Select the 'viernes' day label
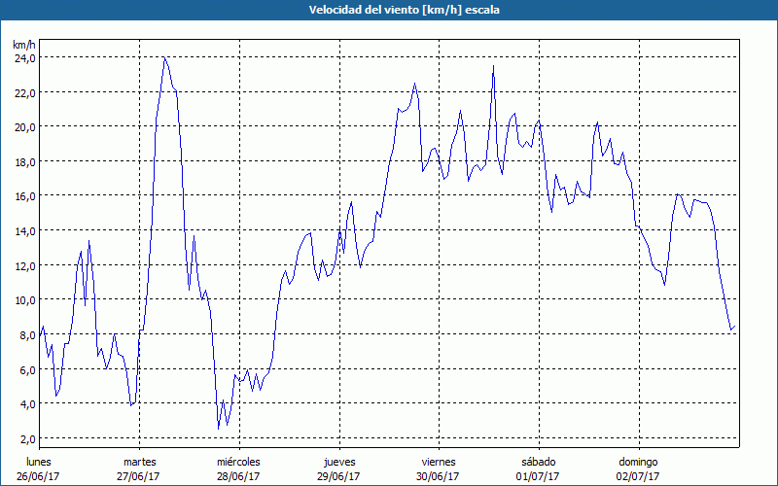This screenshot has width=778, height=486. 439,461
